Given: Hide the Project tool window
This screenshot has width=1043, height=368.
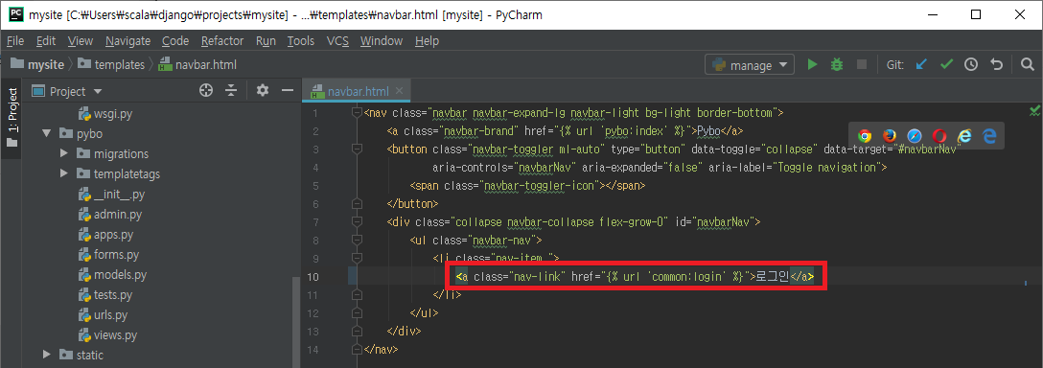Looking at the screenshot, I should (x=288, y=90).
